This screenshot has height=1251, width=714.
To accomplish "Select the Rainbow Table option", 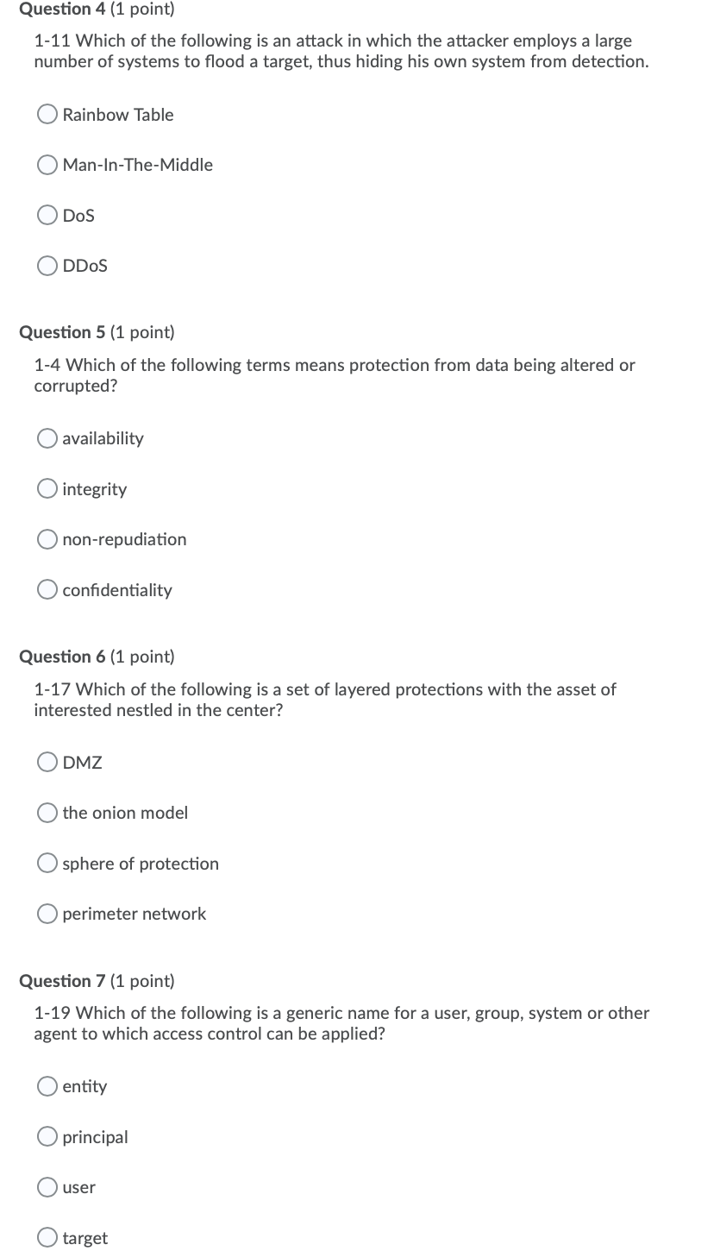I will (47, 113).
